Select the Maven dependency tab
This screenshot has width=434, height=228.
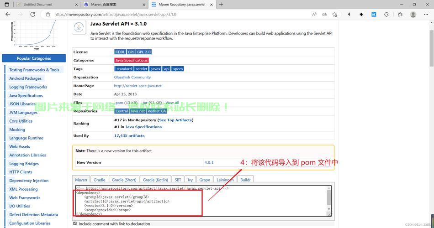click(x=81, y=180)
